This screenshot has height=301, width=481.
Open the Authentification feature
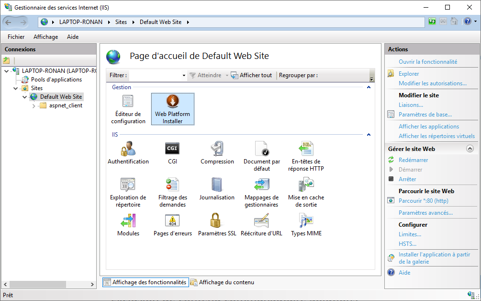coord(128,152)
